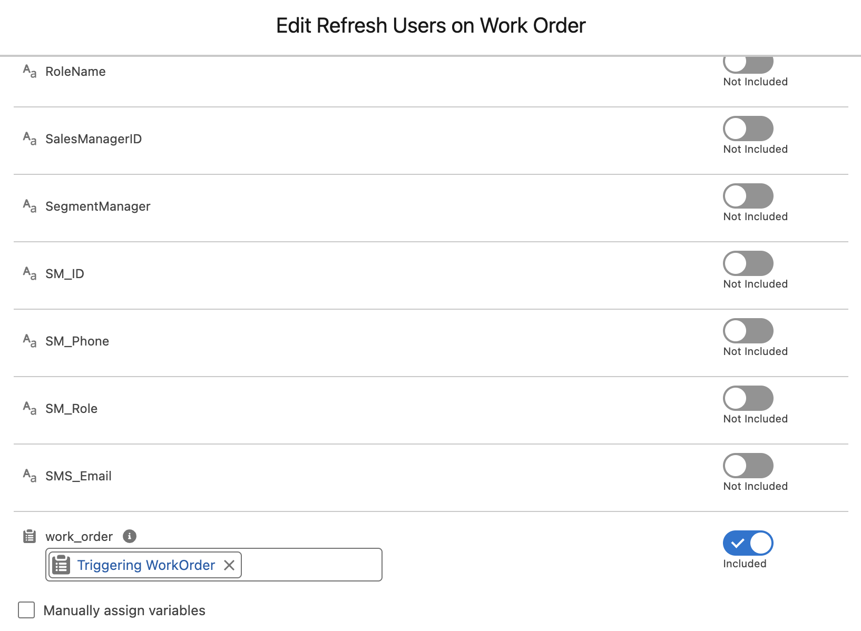Click the text type icon beside SMS_Email
The image size is (861, 631).
tap(29, 475)
